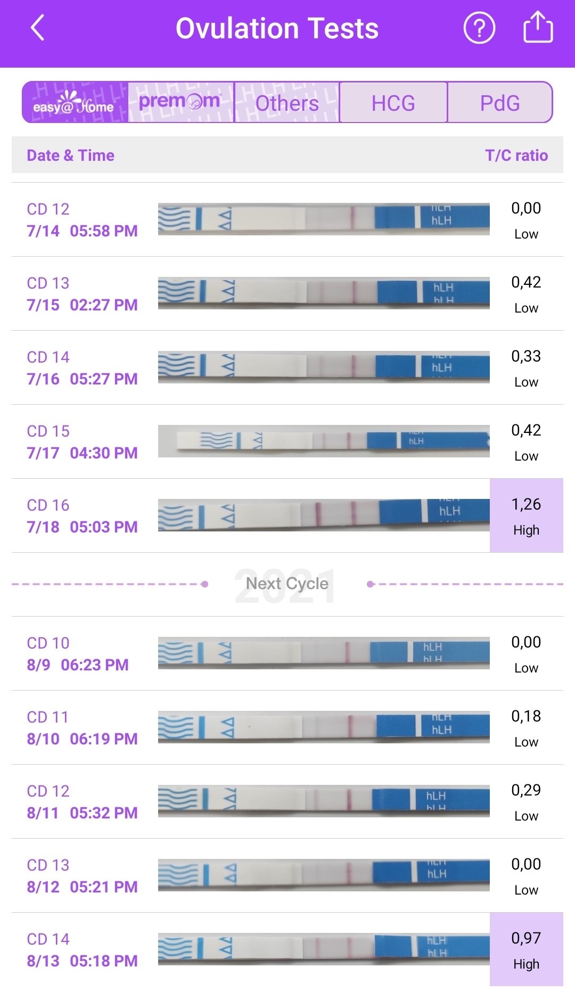575x1000 pixels.
Task: Select the easy@Home brand tab
Action: click(x=75, y=102)
